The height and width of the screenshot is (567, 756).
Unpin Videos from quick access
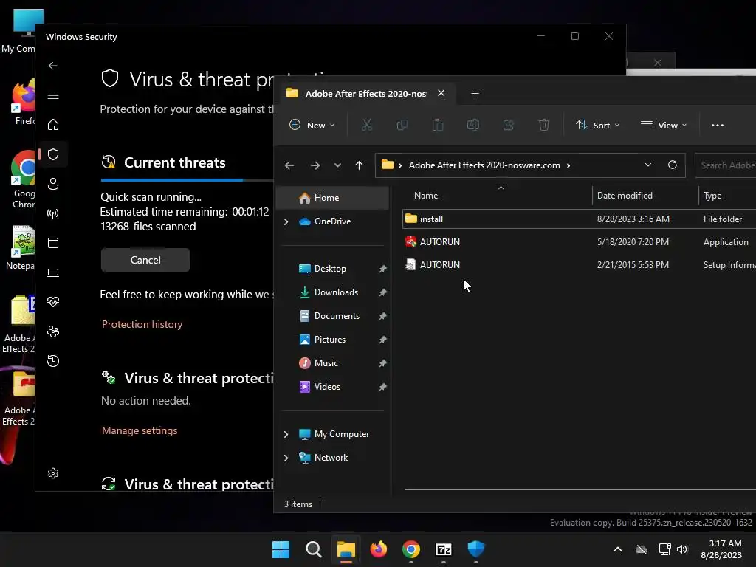(382, 387)
